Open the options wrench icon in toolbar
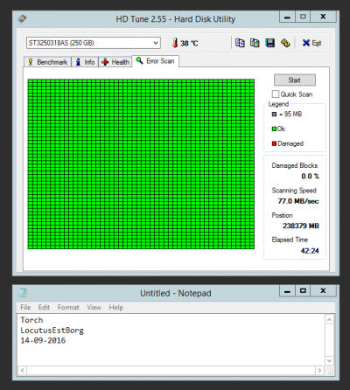The width and height of the screenshot is (350, 390). tap(285, 43)
